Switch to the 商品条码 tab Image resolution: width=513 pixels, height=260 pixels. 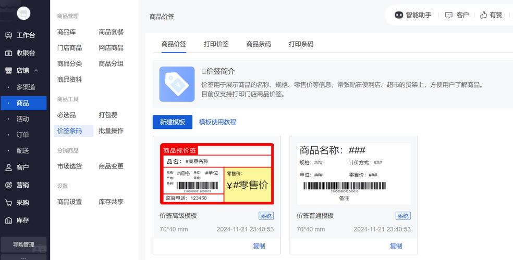click(x=259, y=44)
